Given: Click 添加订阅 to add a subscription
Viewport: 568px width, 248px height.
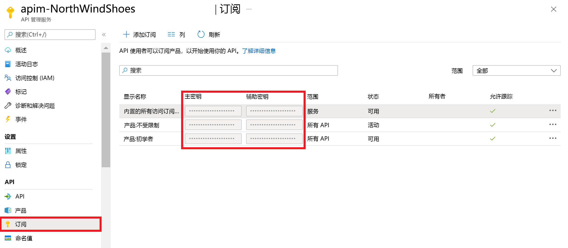Looking at the screenshot, I should 139,34.
